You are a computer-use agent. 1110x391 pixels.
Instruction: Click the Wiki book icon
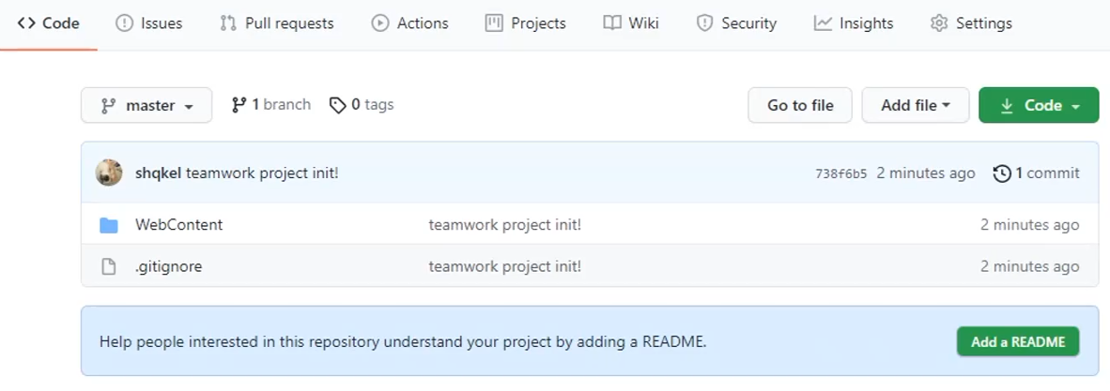(612, 23)
